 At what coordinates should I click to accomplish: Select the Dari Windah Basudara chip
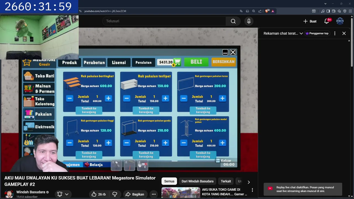tap(197, 181)
